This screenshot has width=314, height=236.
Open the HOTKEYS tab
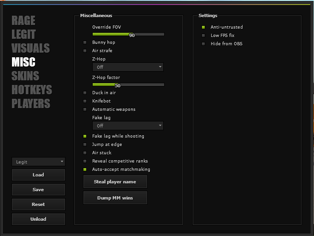coord(32,90)
